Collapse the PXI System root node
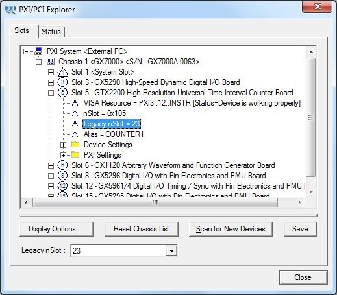This screenshot has width=337, height=295. tap(26, 51)
